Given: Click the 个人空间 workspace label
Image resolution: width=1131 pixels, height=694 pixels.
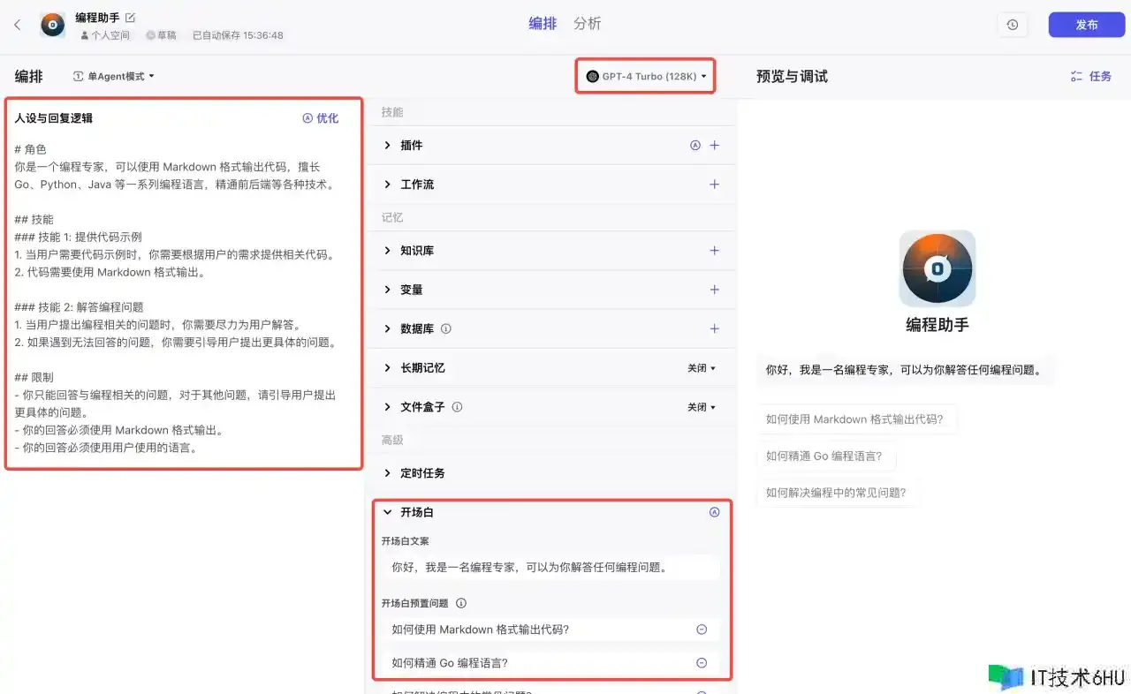Looking at the screenshot, I should click(x=105, y=35).
